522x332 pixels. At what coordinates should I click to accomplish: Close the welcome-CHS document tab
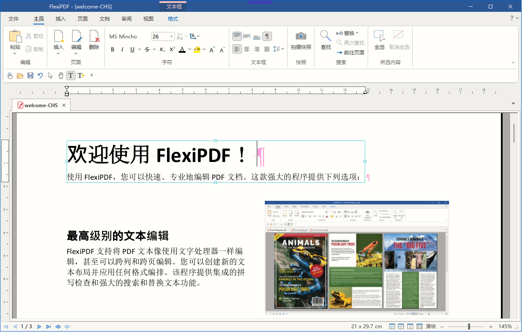tap(64, 105)
